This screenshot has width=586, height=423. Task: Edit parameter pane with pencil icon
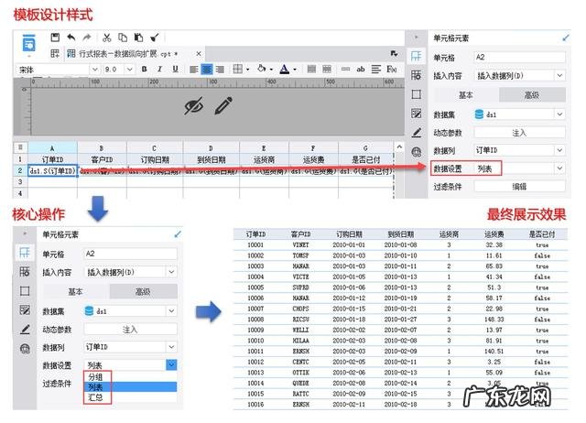pyautogui.click(x=223, y=106)
